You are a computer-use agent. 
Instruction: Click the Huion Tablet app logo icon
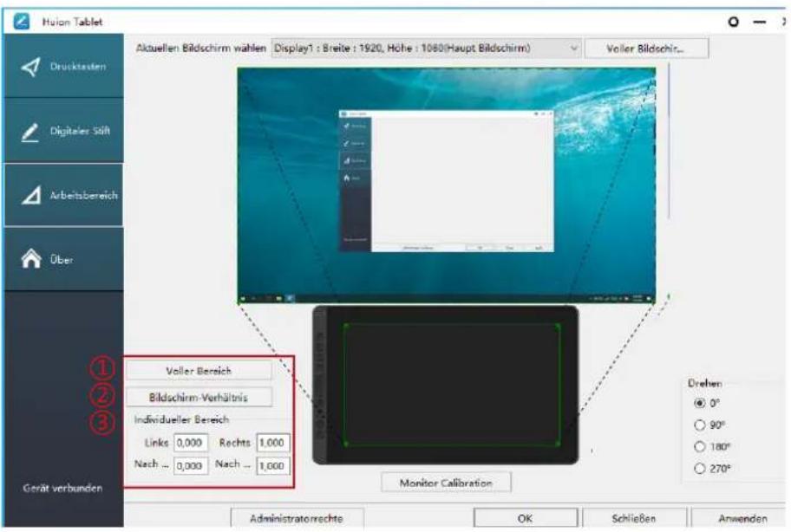pos(21,22)
